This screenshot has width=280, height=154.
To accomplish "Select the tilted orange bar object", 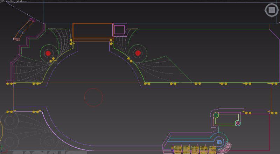I will [24, 30].
